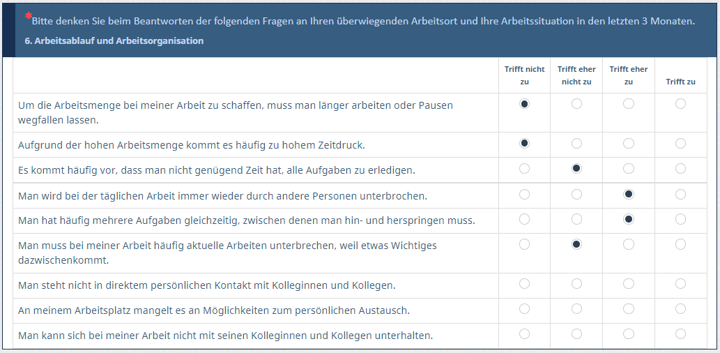This screenshot has width=720, height=353.
Task: Choose 'Trifft nicht zu' for nicht genügend Zeit row
Action: click(524, 169)
